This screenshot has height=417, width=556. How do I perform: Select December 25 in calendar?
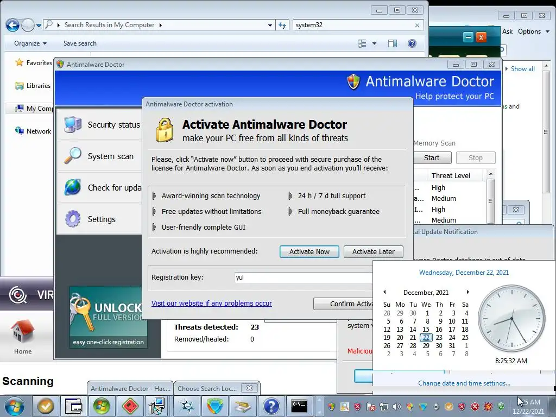465,338
